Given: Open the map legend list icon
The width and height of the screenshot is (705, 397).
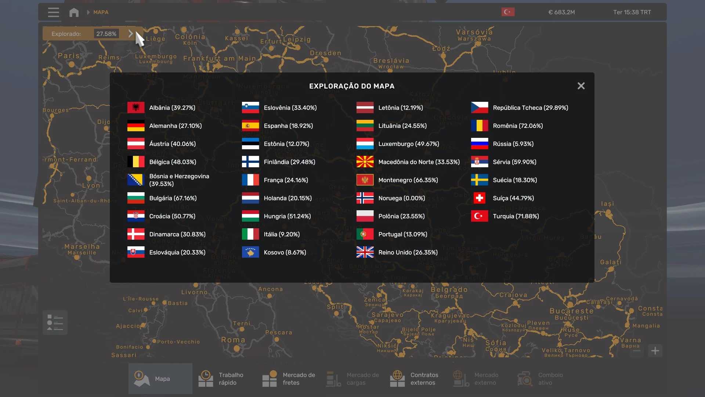Looking at the screenshot, I should click(x=55, y=322).
